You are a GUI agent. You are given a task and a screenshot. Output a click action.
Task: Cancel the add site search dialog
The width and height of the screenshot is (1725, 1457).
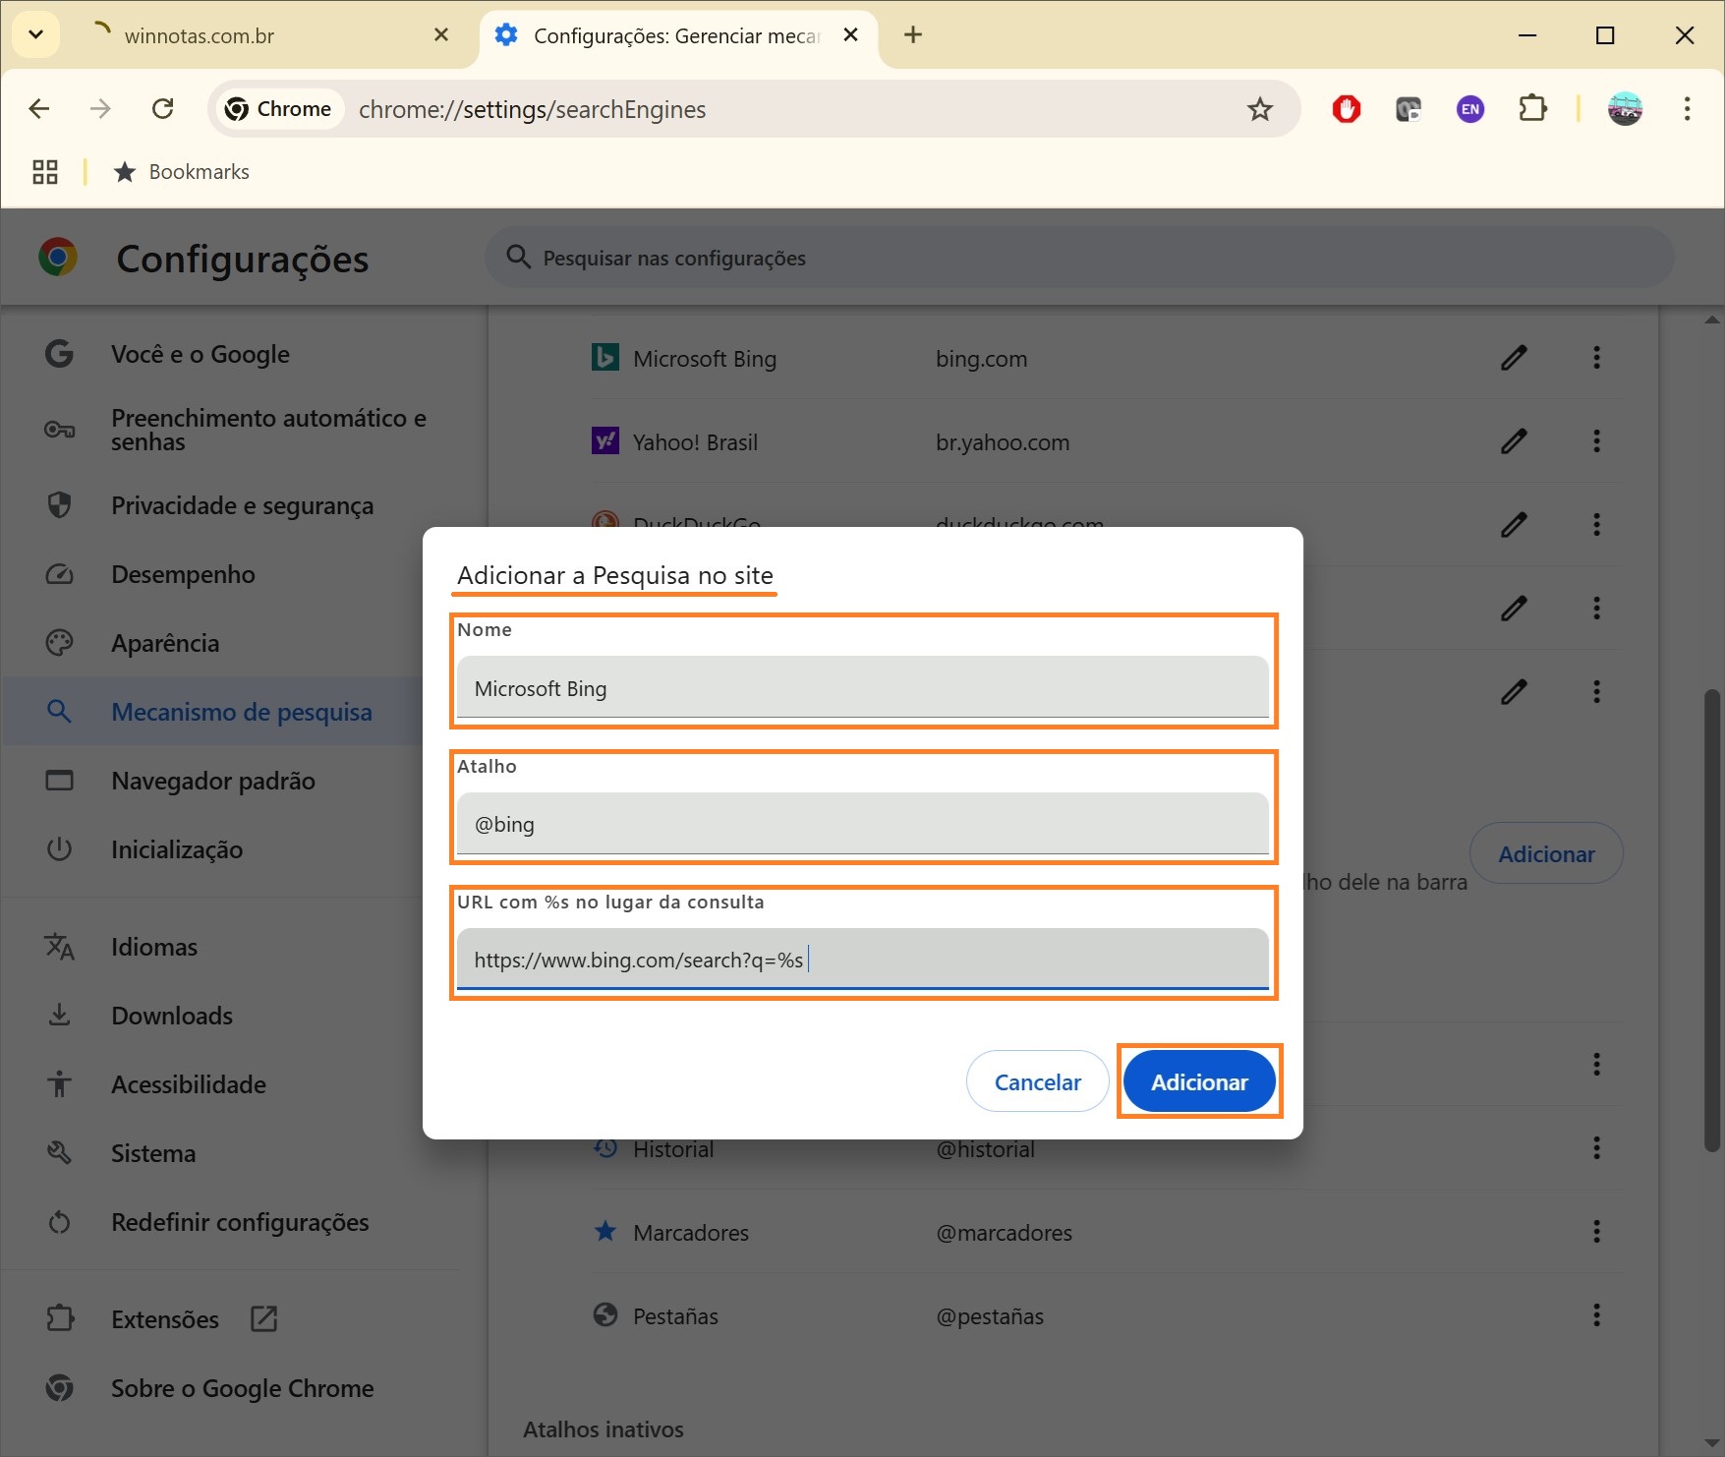coord(1038,1081)
